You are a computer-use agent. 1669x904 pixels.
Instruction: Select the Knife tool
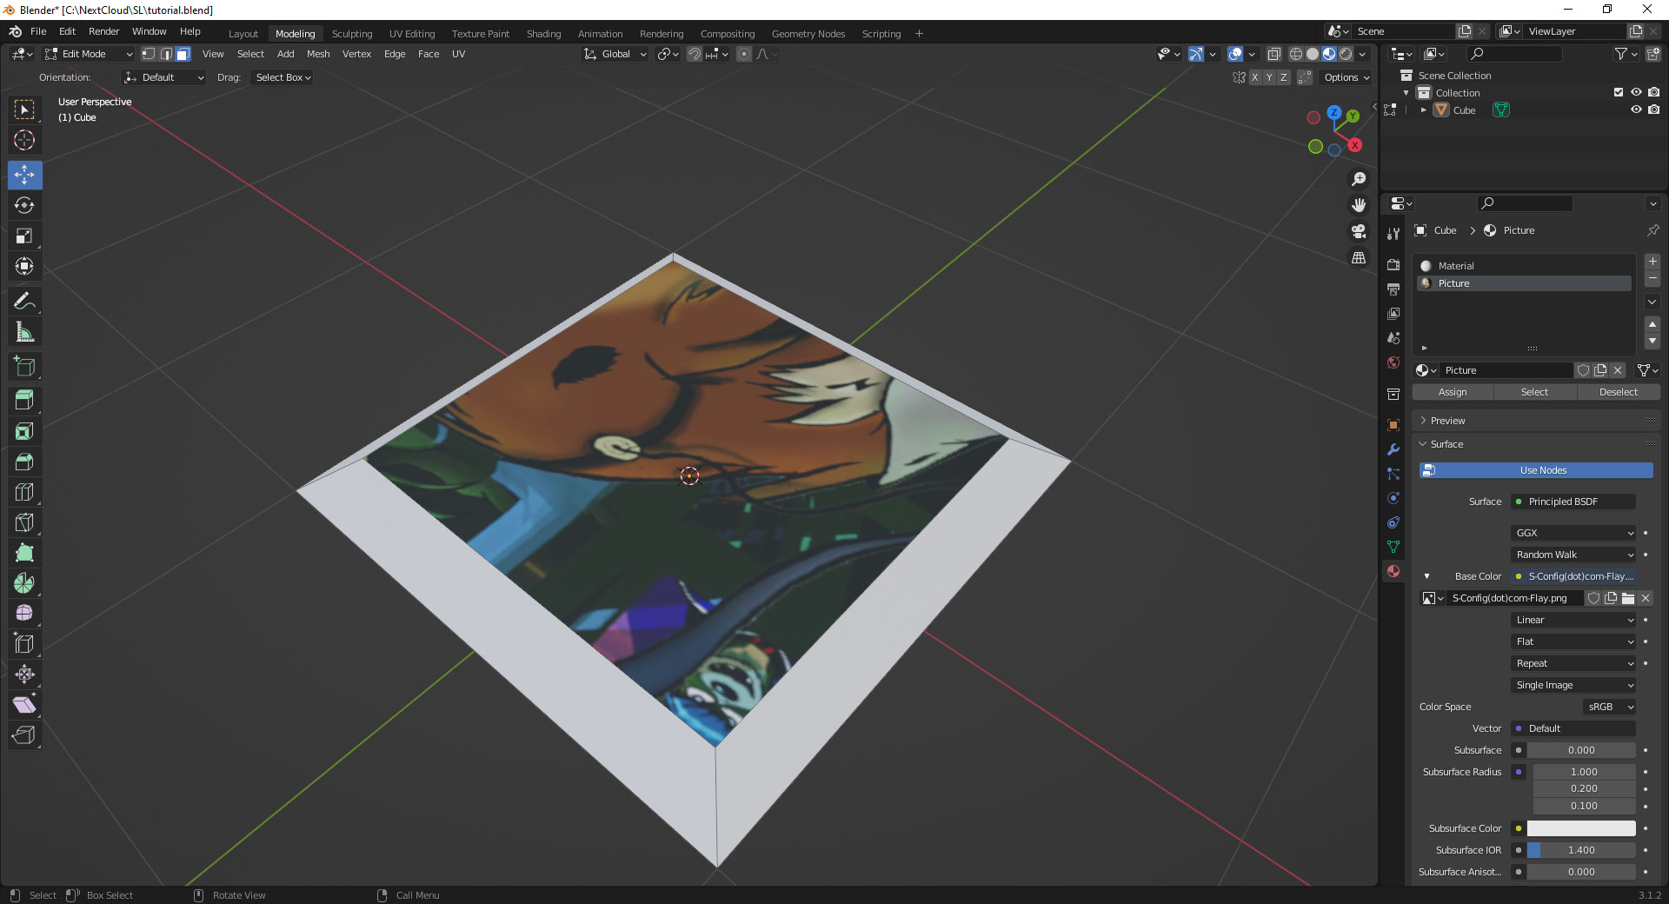[x=24, y=522]
